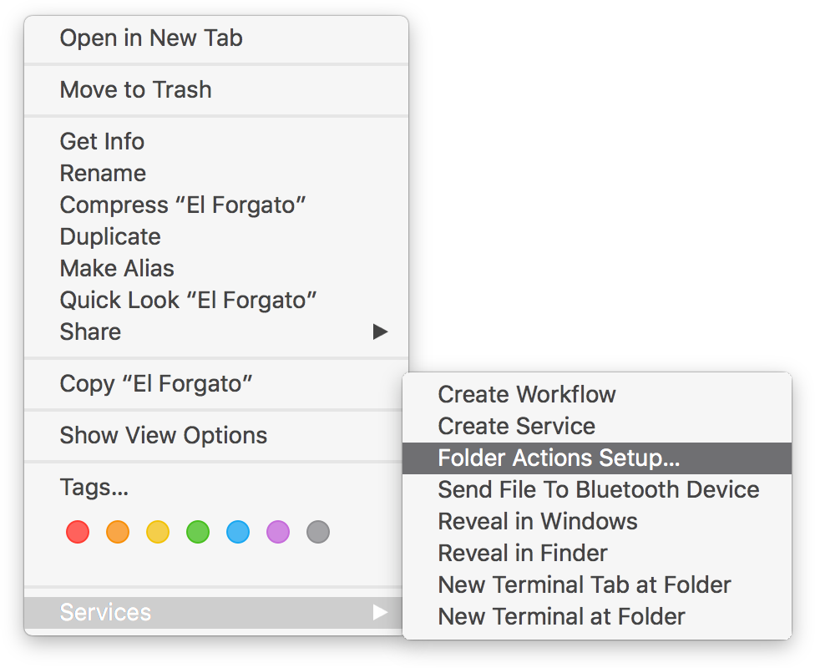
Task: Expand the Services submenu arrow
Action: tap(380, 612)
